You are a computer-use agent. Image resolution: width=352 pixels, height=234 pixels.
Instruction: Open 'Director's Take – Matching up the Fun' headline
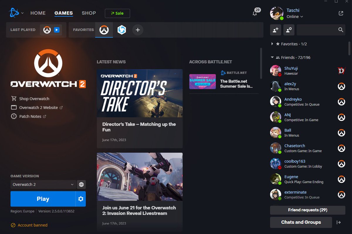(x=139, y=127)
